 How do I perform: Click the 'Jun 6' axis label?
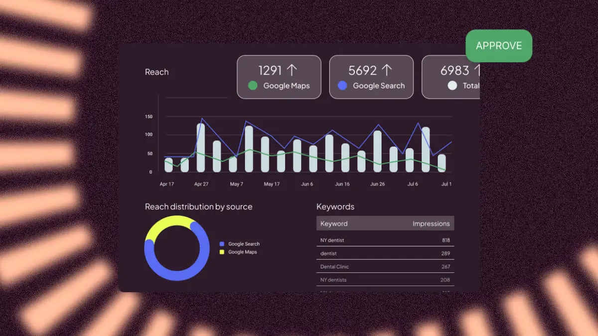coord(307,184)
